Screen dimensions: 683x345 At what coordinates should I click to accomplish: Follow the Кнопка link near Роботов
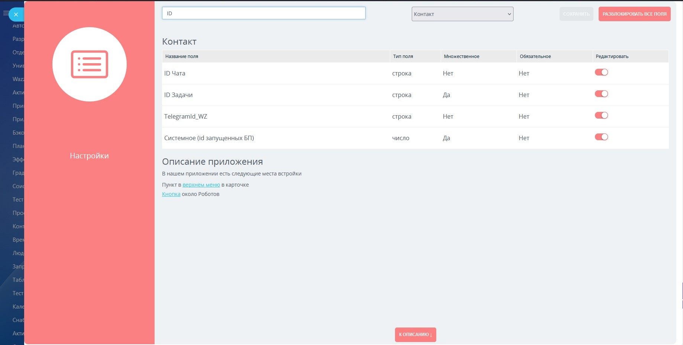coord(171,194)
